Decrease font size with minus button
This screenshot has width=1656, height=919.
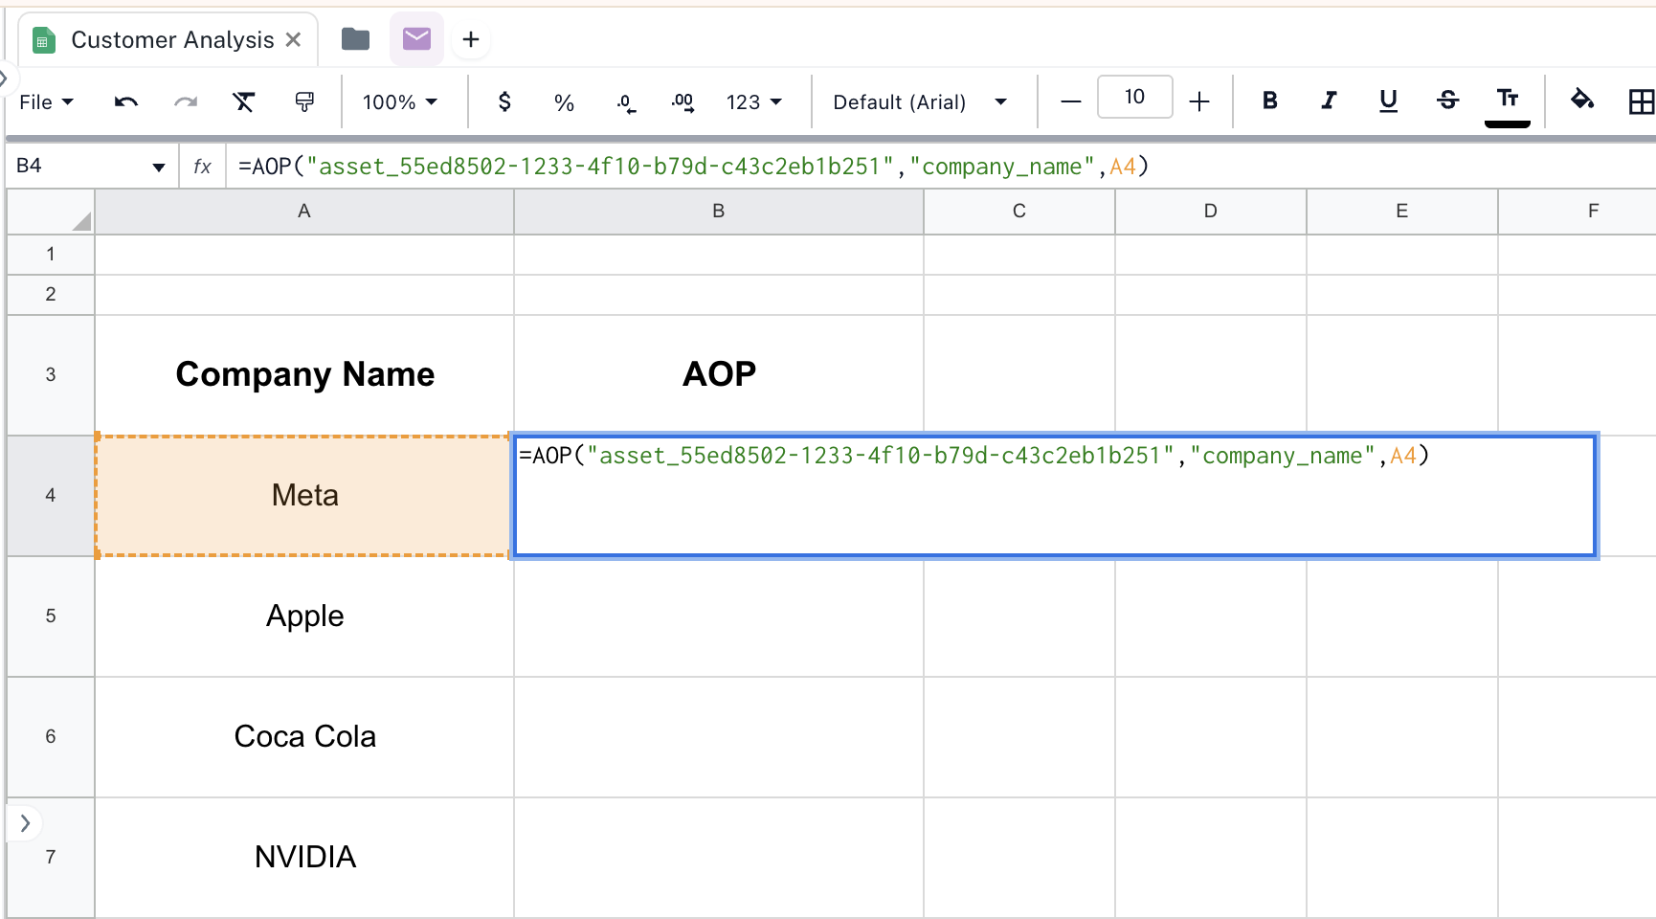[x=1071, y=101]
